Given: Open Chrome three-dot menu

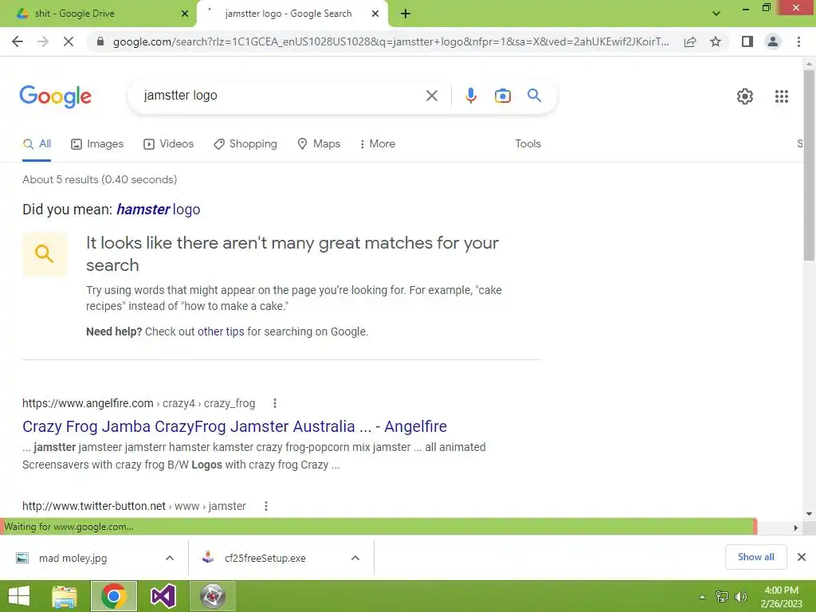Looking at the screenshot, I should (798, 41).
